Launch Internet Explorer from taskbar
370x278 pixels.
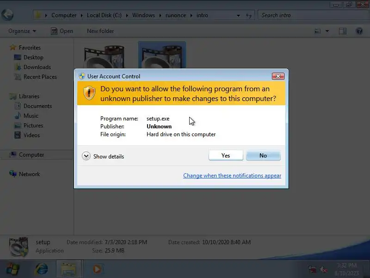coord(42,269)
